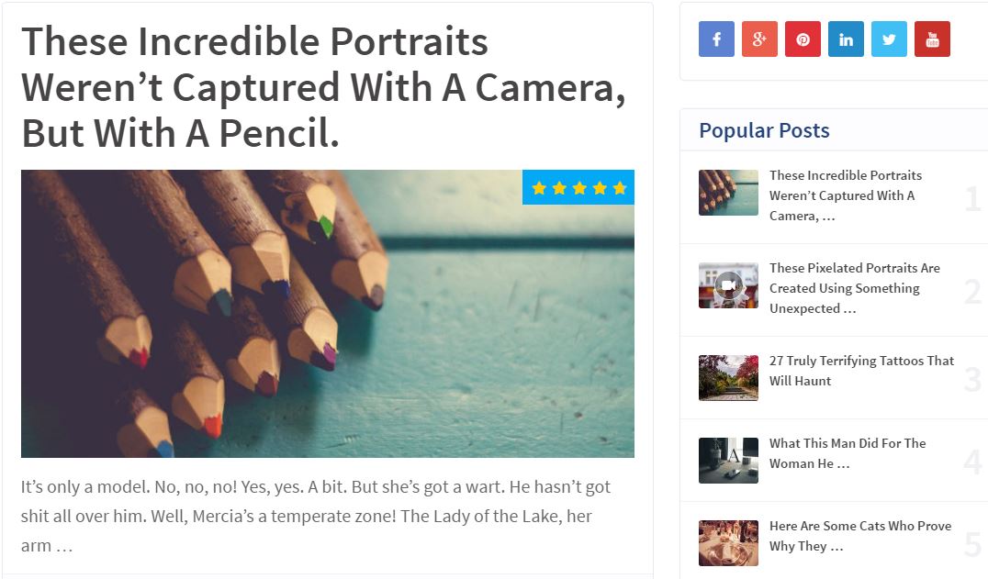Open the Incredible Portraits article headline
The width and height of the screenshot is (988, 579).
point(323,87)
